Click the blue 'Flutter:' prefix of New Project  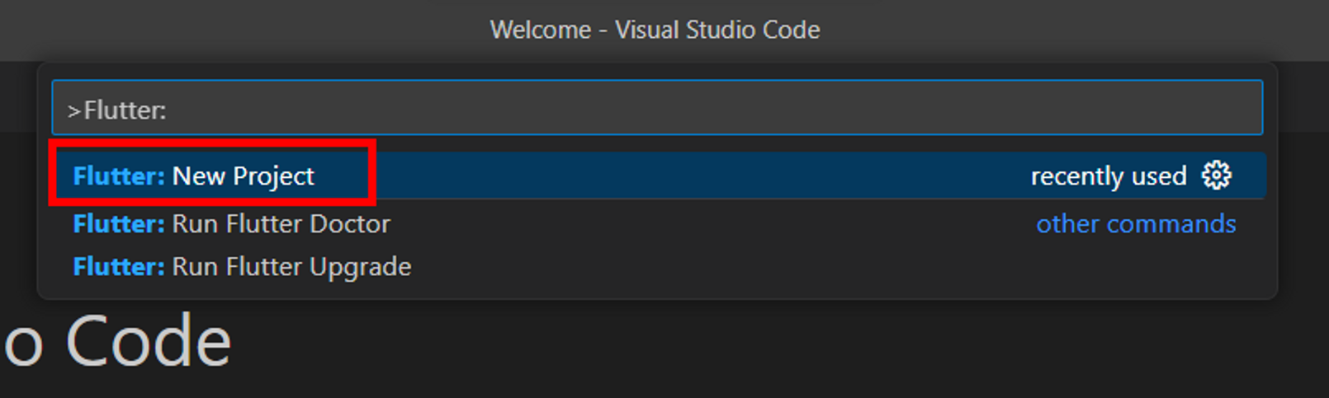(x=119, y=176)
